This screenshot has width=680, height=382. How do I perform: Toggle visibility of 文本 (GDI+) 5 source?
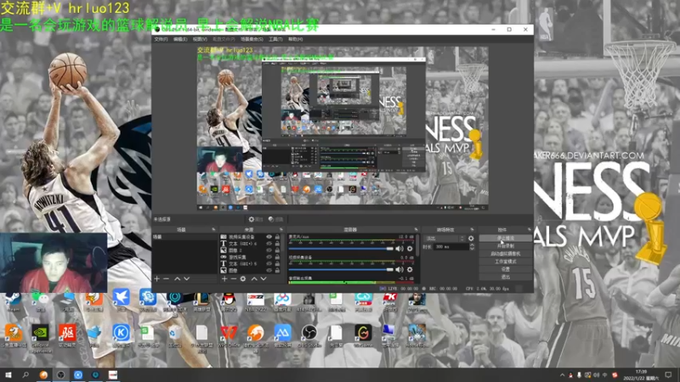pyautogui.click(x=269, y=263)
